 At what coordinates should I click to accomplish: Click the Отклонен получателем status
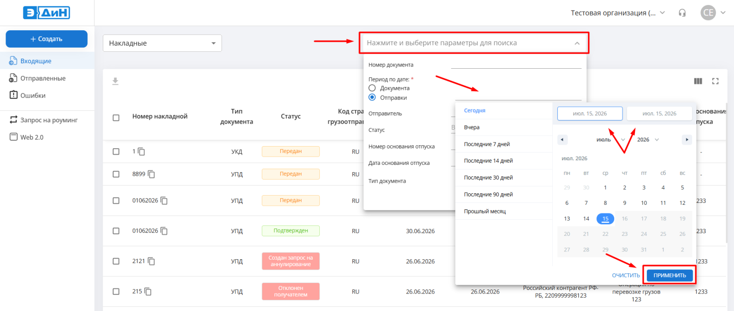[291, 291]
